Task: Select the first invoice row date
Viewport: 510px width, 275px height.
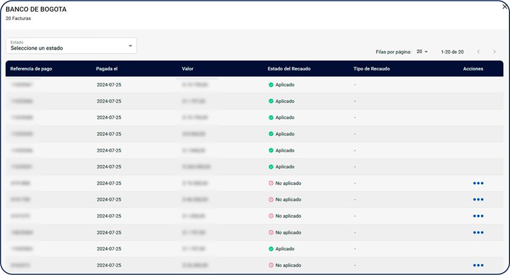Action: [x=109, y=85]
